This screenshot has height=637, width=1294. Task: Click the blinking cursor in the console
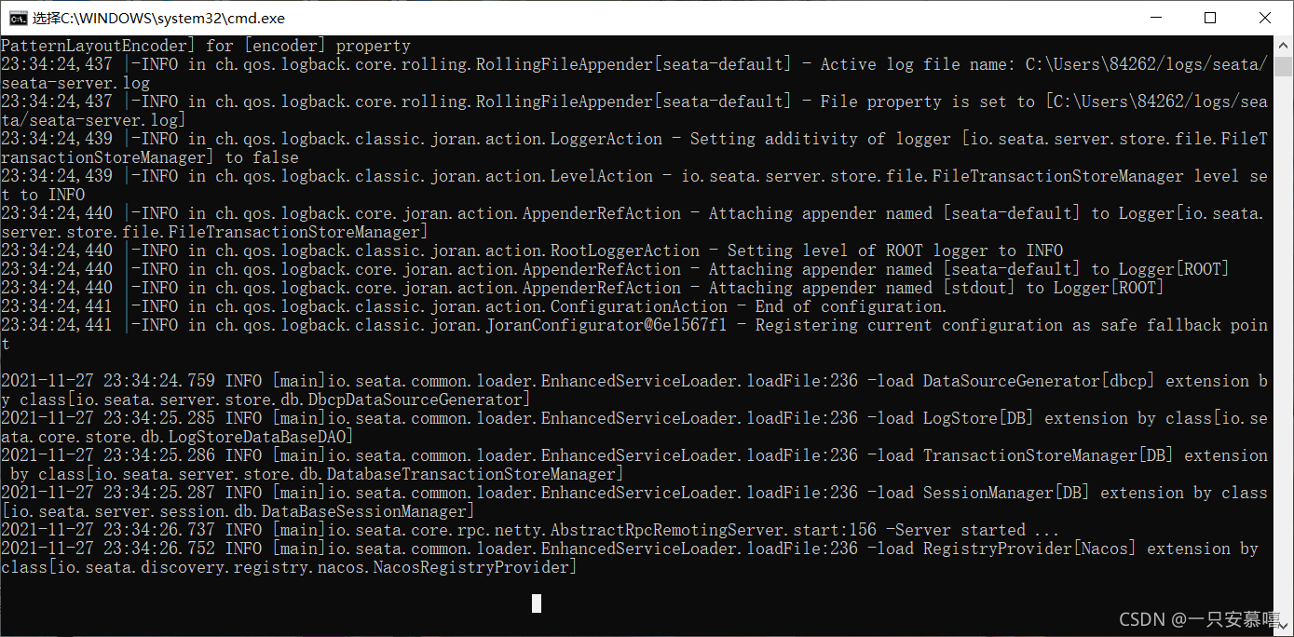(536, 603)
